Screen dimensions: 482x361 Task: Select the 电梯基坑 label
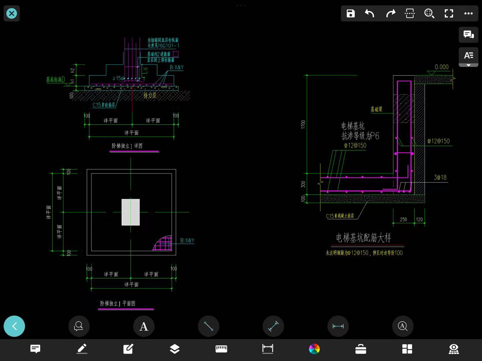tap(353, 126)
